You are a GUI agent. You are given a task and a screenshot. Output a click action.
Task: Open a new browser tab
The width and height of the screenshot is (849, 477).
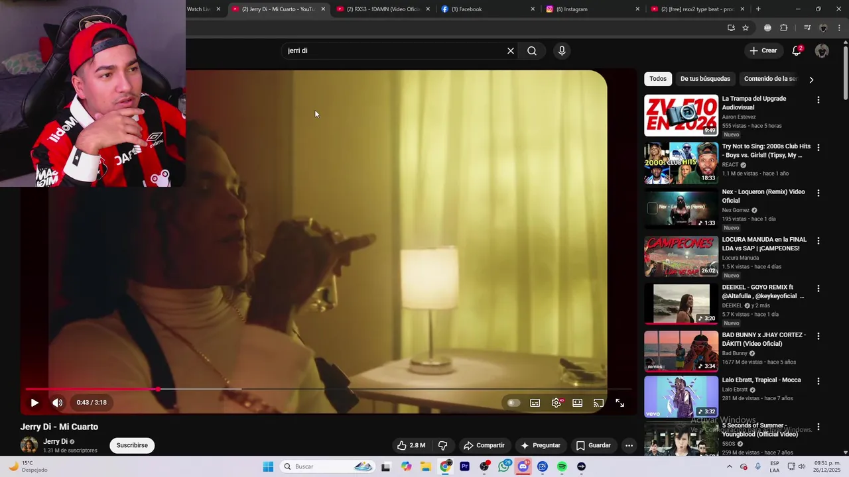[758, 9]
